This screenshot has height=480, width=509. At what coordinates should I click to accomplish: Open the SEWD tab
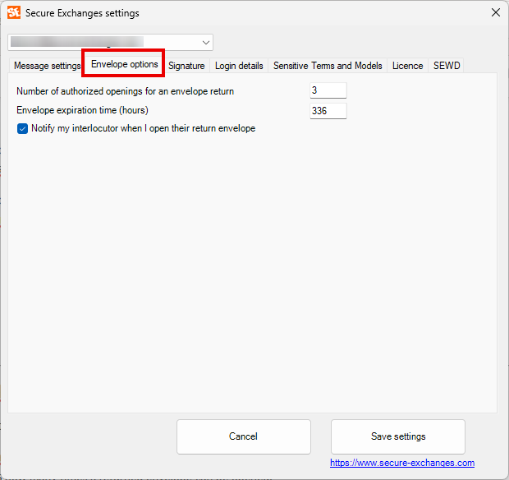(447, 66)
